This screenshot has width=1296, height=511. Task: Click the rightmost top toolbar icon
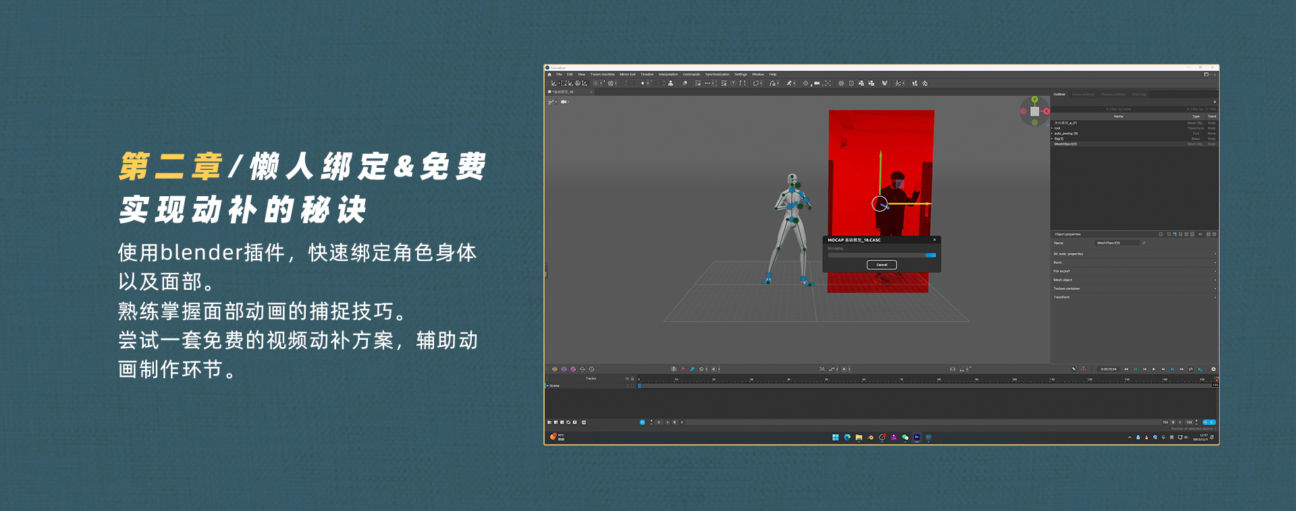tap(925, 84)
